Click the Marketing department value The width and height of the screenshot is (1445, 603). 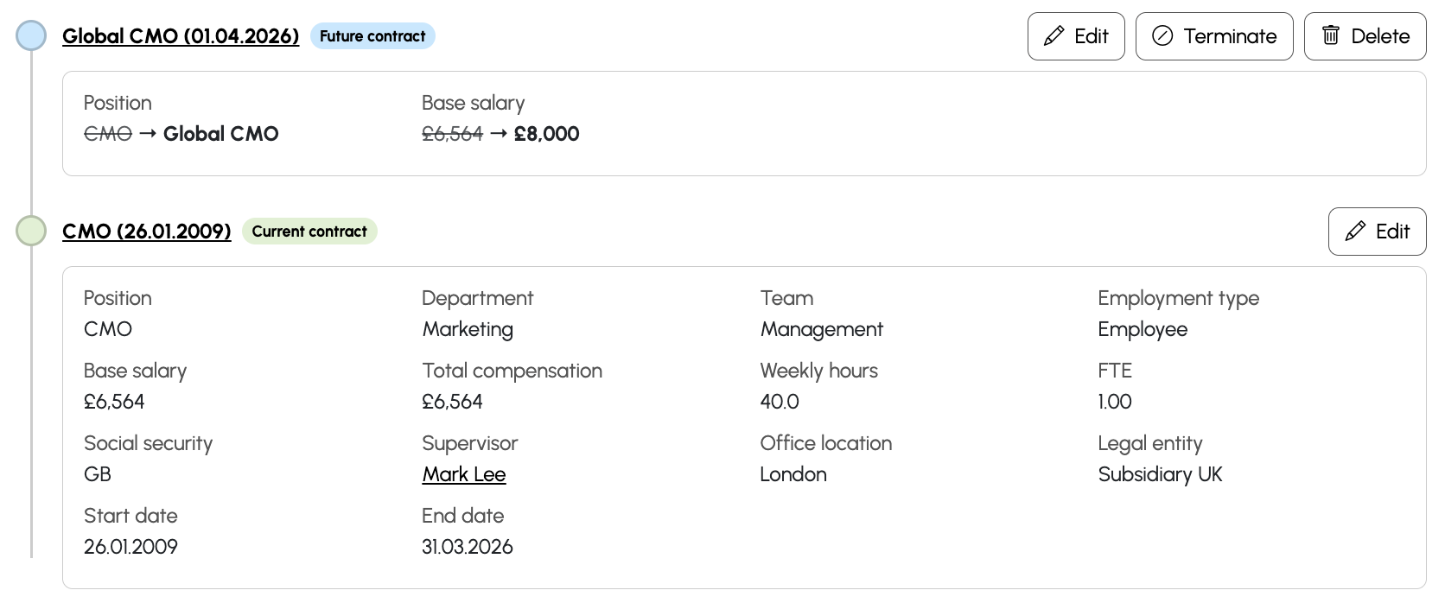click(x=468, y=329)
